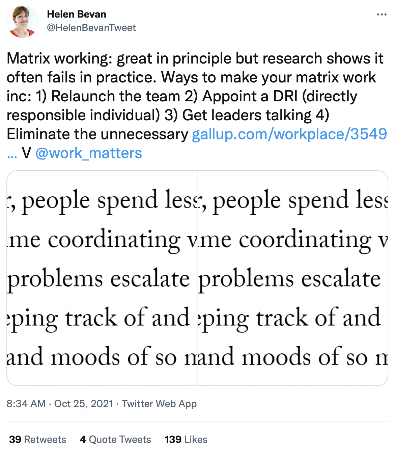View the right attached image

293,278
